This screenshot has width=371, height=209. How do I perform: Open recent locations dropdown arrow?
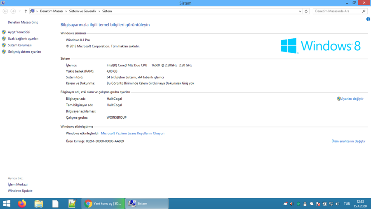[x=20, y=11]
